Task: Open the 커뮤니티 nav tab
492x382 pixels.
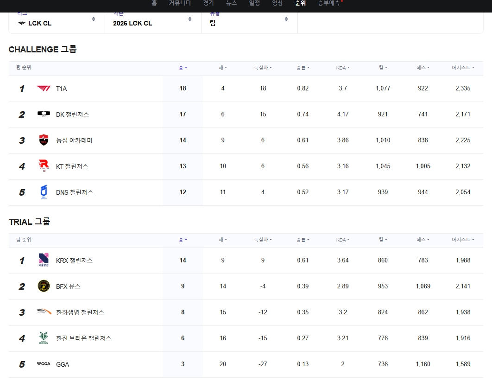Action: pos(180,3)
